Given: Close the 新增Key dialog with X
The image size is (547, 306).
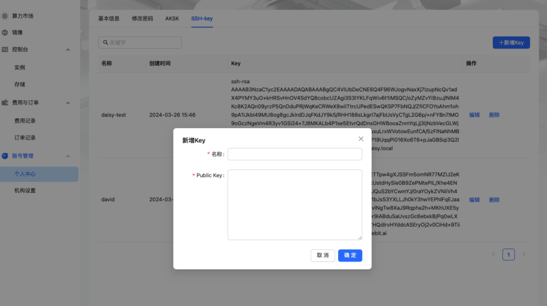Looking at the screenshot, I should pyautogui.click(x=361, y=139).
